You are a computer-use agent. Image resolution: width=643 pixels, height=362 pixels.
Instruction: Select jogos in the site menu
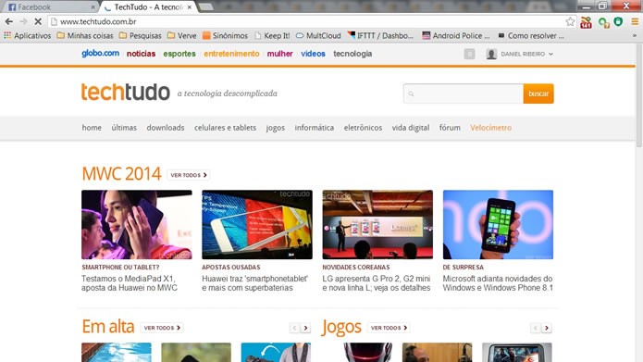point(275,128)
